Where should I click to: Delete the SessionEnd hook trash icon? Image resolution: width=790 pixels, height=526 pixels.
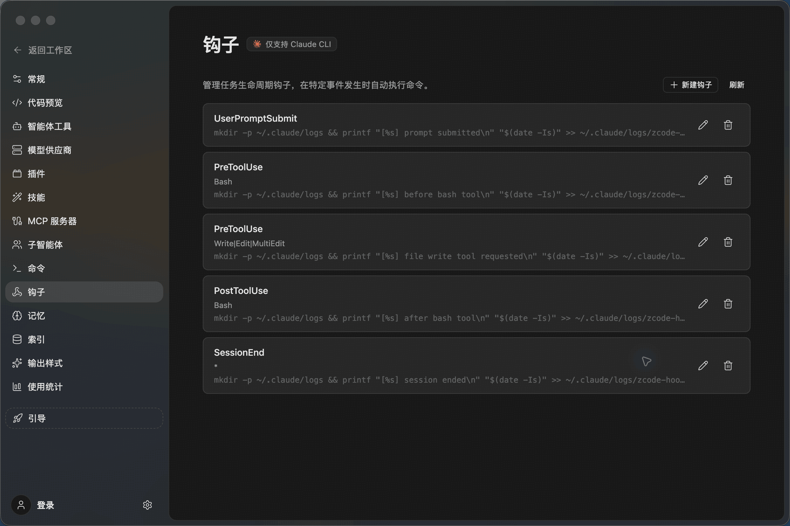[x=728, y=365]
